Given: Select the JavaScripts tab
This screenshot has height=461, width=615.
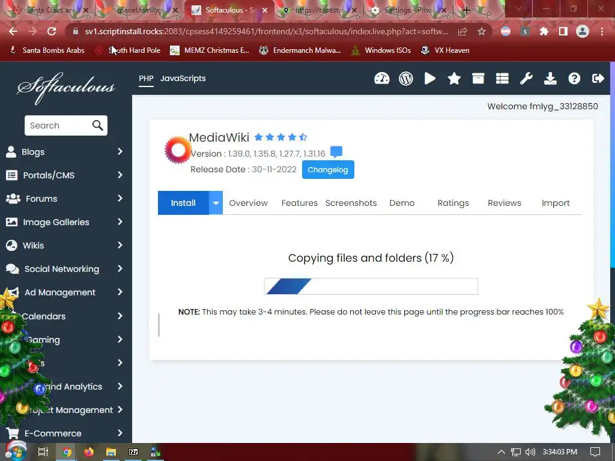Looking at the screenshot, I should pos(183,79).
